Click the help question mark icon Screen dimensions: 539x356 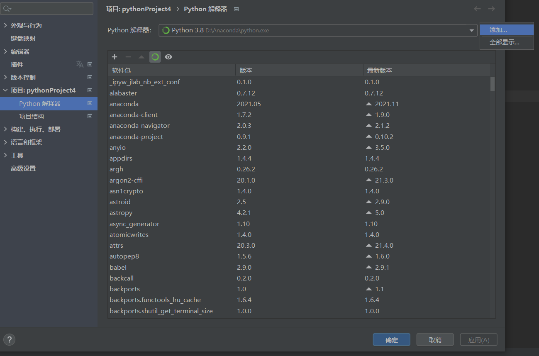tap(9, 339)
